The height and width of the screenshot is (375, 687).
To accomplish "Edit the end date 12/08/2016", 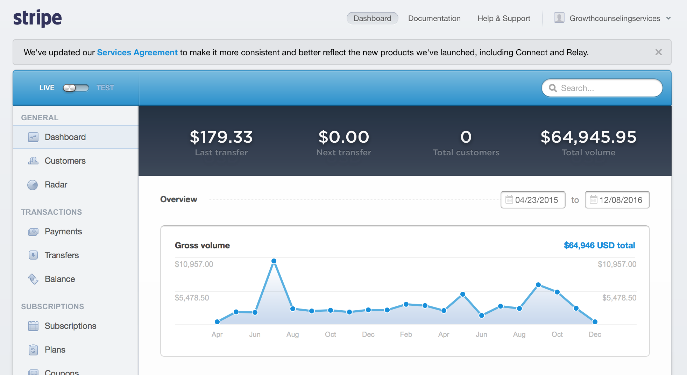I will [617, 200].
